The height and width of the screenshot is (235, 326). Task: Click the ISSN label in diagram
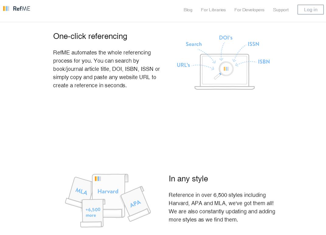(x=253, y=44)
